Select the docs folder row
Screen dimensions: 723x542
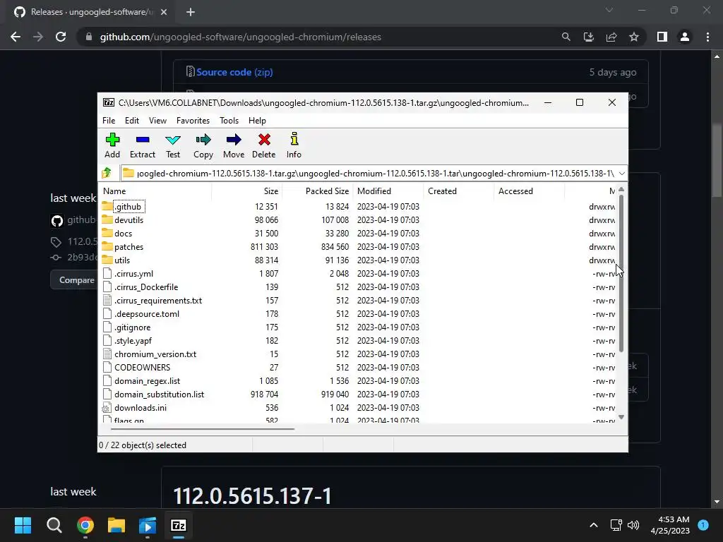(x=123, y=233)
